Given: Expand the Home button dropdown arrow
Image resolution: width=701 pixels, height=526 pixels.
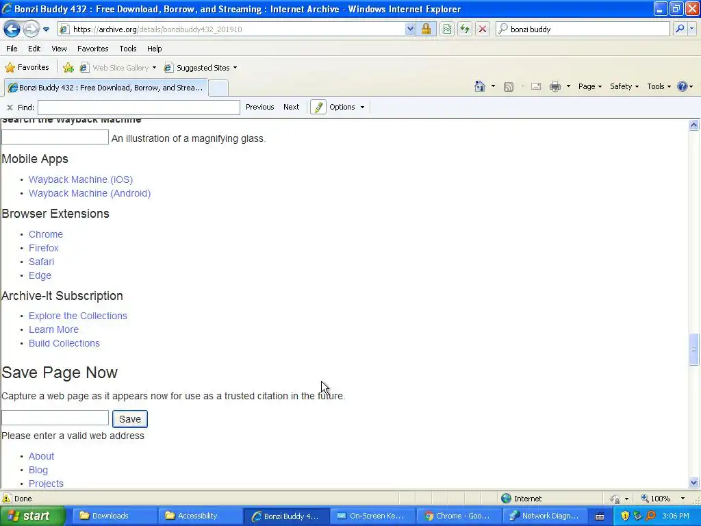Looking at the screenshot, I should click(493, 86).
